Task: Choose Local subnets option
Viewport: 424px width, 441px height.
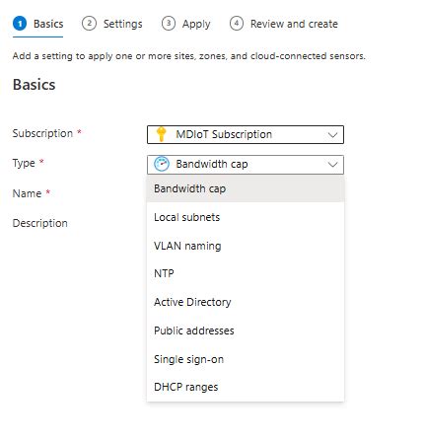Action: [246, 217]
